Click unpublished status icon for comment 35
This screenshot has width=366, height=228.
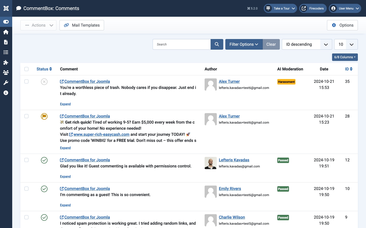[x=44, y=82]
